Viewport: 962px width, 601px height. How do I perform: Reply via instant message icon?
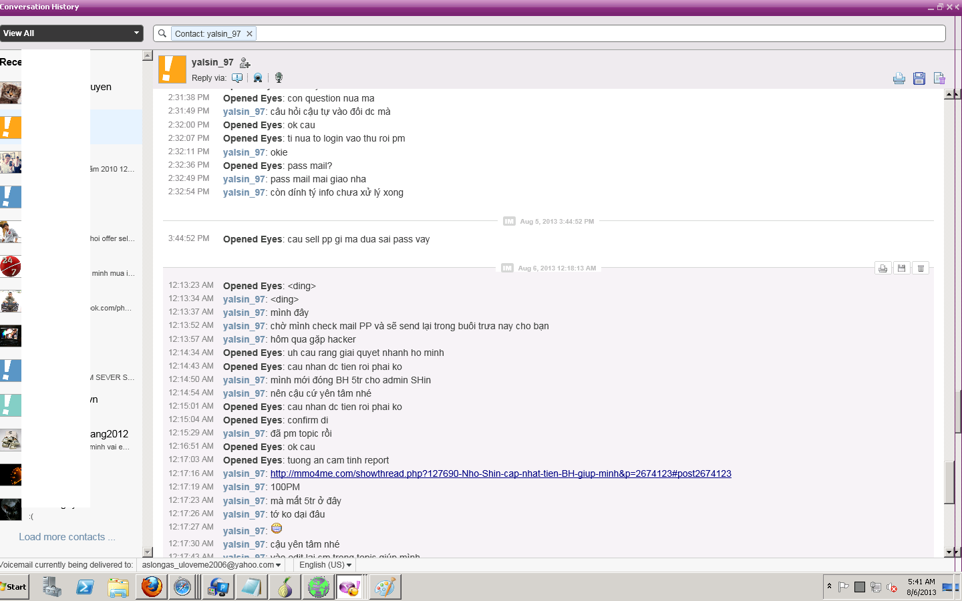[237, 78]
